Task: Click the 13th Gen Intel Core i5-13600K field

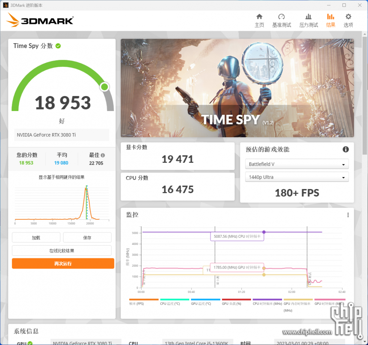Action: point(198,342)
